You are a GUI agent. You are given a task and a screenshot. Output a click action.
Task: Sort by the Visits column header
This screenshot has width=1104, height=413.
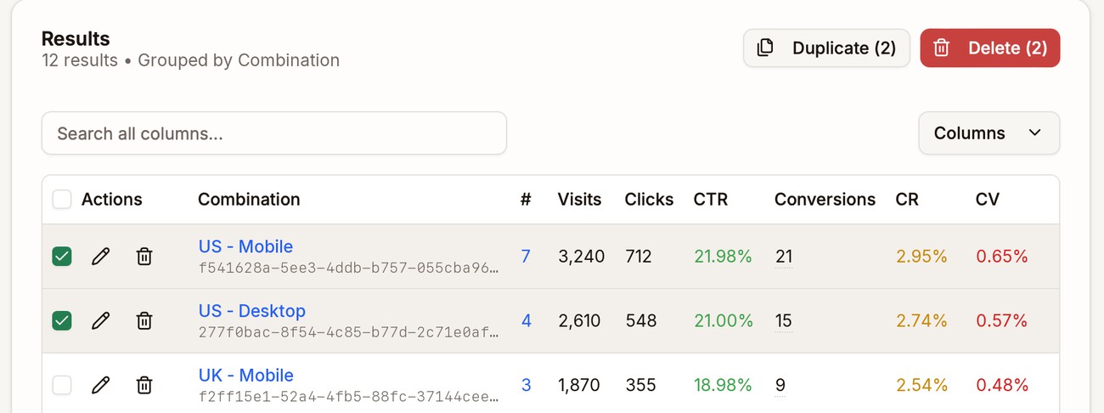(x=579, y=200)
